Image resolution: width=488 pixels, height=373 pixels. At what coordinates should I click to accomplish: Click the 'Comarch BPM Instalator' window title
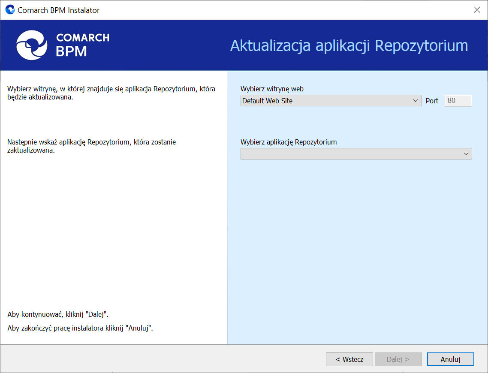[58, 10]
